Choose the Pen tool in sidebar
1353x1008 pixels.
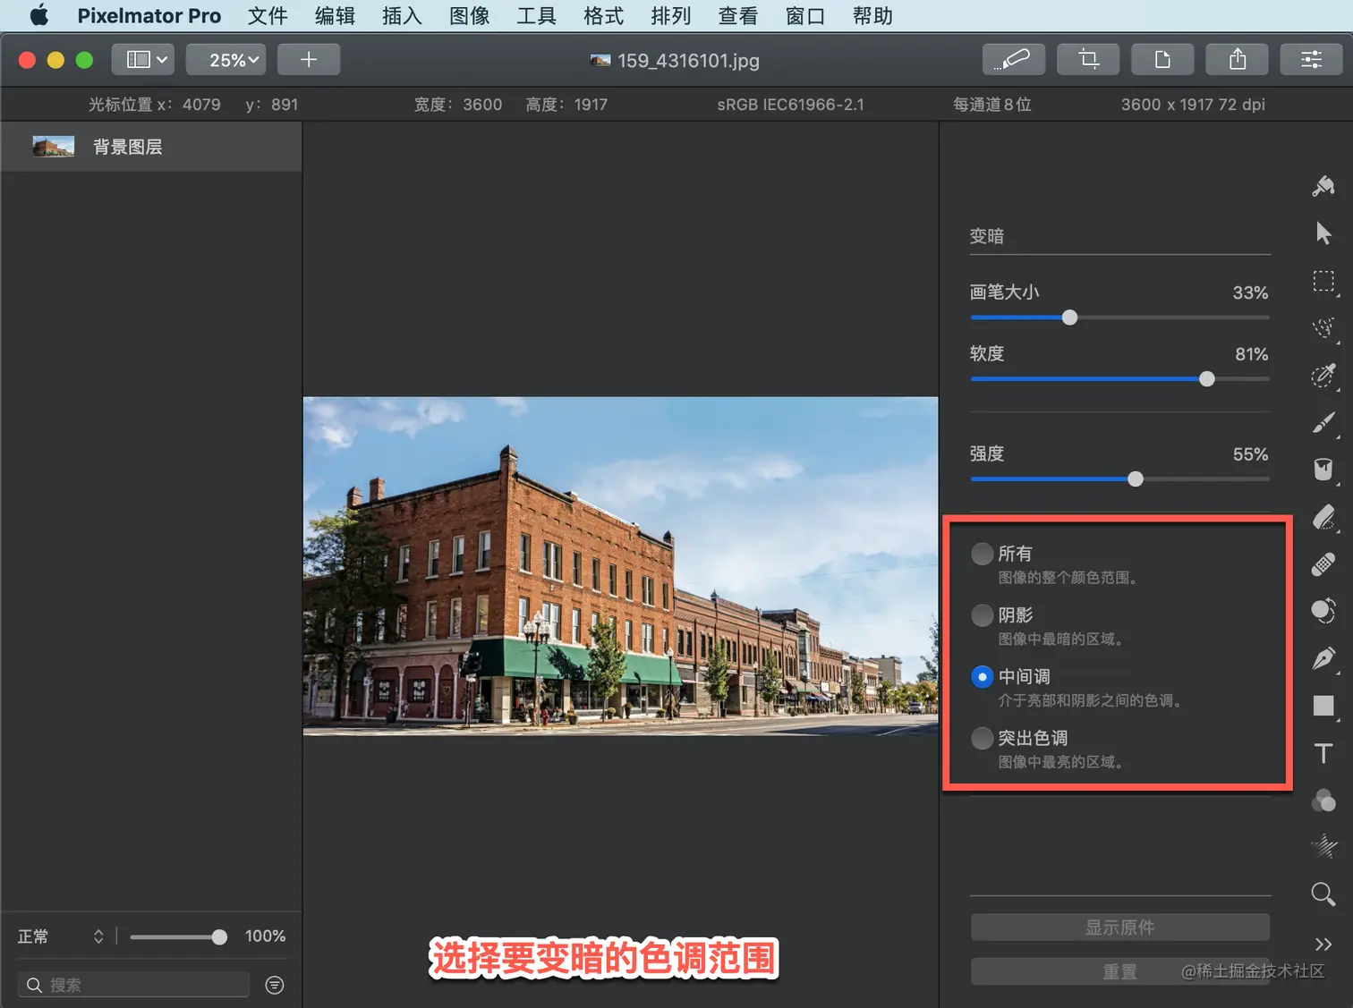[1323, 659]
